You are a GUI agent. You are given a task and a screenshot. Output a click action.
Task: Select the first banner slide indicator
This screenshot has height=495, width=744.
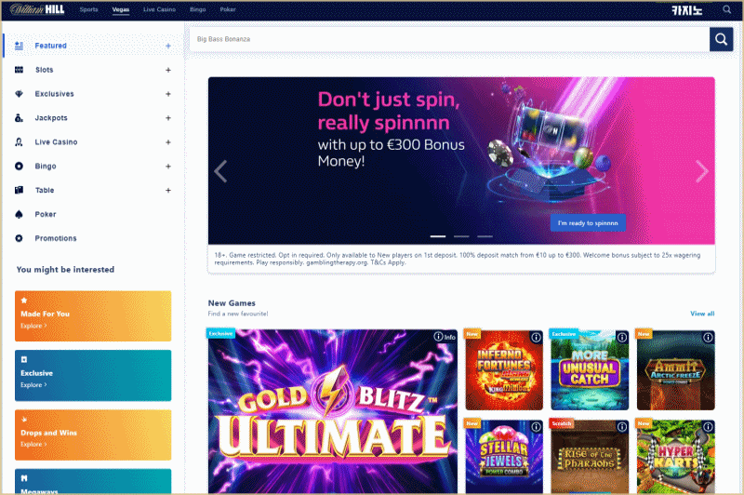[x=438, y=236]
